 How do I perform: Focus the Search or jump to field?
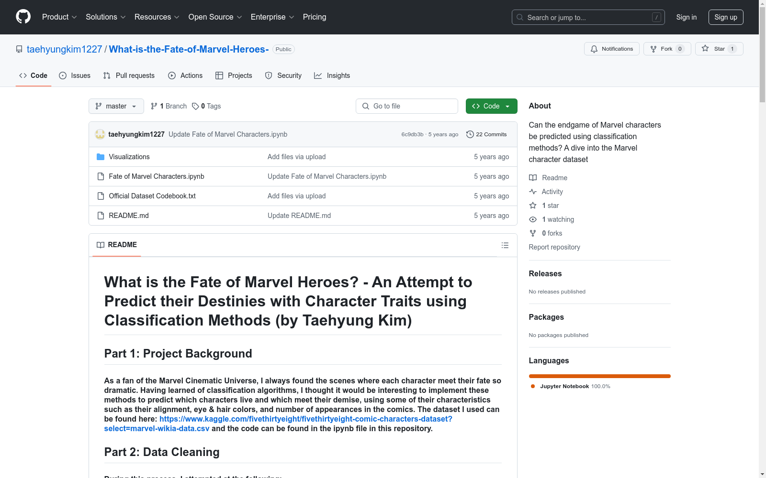(x=588, y=17)
